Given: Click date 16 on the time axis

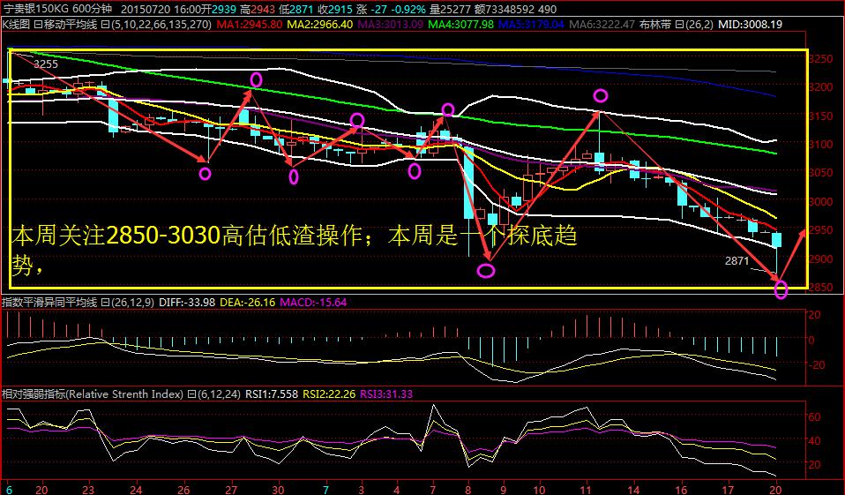Looking at the screenshot, I should pos(682,490).
